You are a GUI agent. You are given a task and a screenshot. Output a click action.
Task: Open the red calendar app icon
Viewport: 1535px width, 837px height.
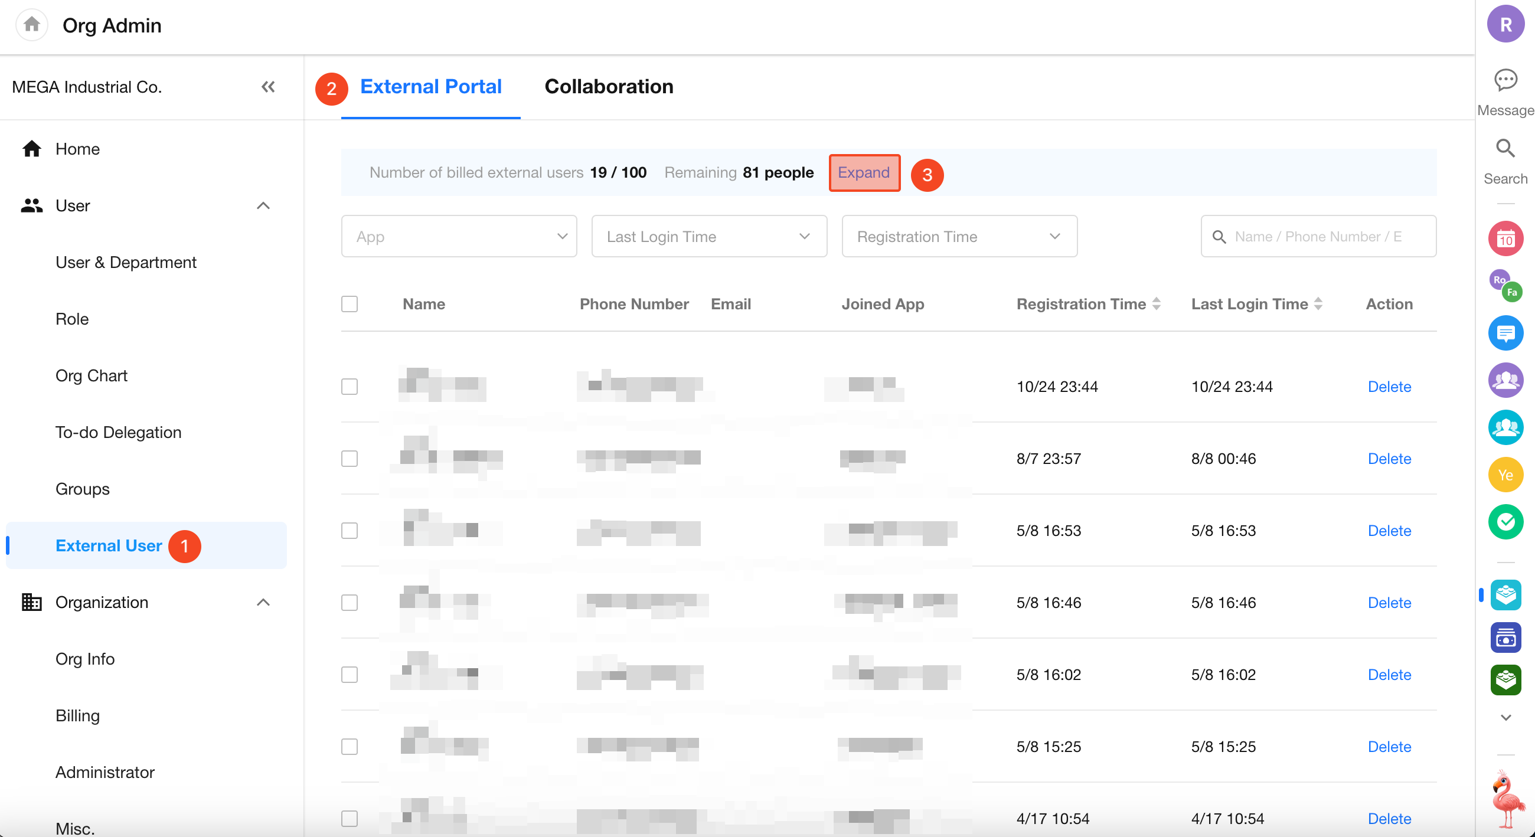(1505, 239)
